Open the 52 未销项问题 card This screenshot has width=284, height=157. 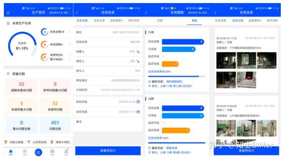pos(55,106)
